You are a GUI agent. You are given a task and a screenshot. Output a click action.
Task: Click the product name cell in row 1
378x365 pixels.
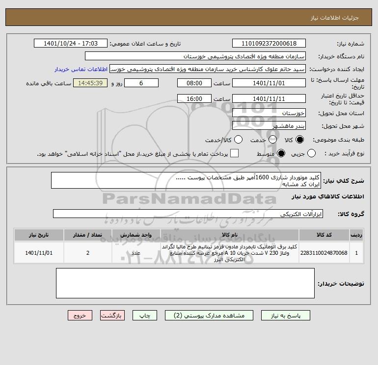(x=230, y=253)
